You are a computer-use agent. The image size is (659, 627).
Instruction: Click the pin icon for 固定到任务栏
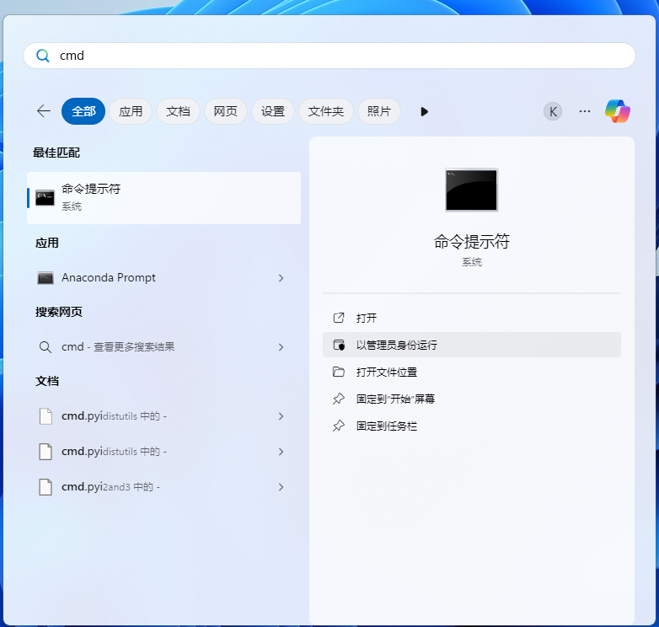pos(339,426)
